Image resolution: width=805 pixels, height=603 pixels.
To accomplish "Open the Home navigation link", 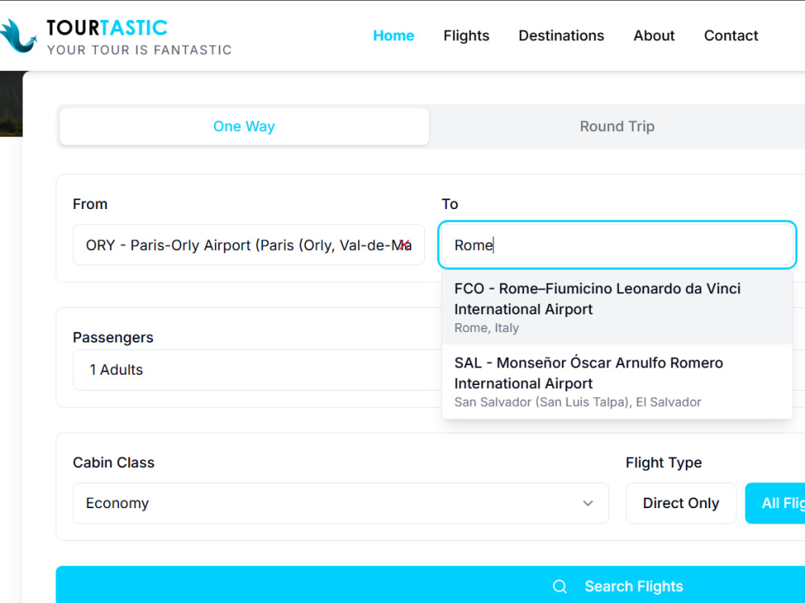I will coord(394,35).
